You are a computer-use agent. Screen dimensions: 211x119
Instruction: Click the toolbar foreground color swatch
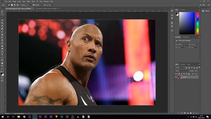(1, 74)
